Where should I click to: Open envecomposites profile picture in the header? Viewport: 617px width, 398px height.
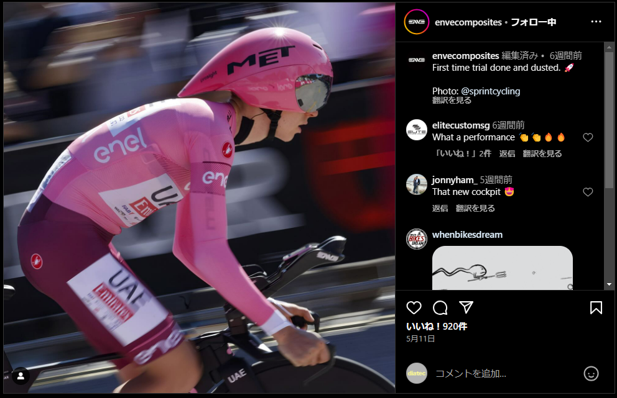click(x=416, y=22)
